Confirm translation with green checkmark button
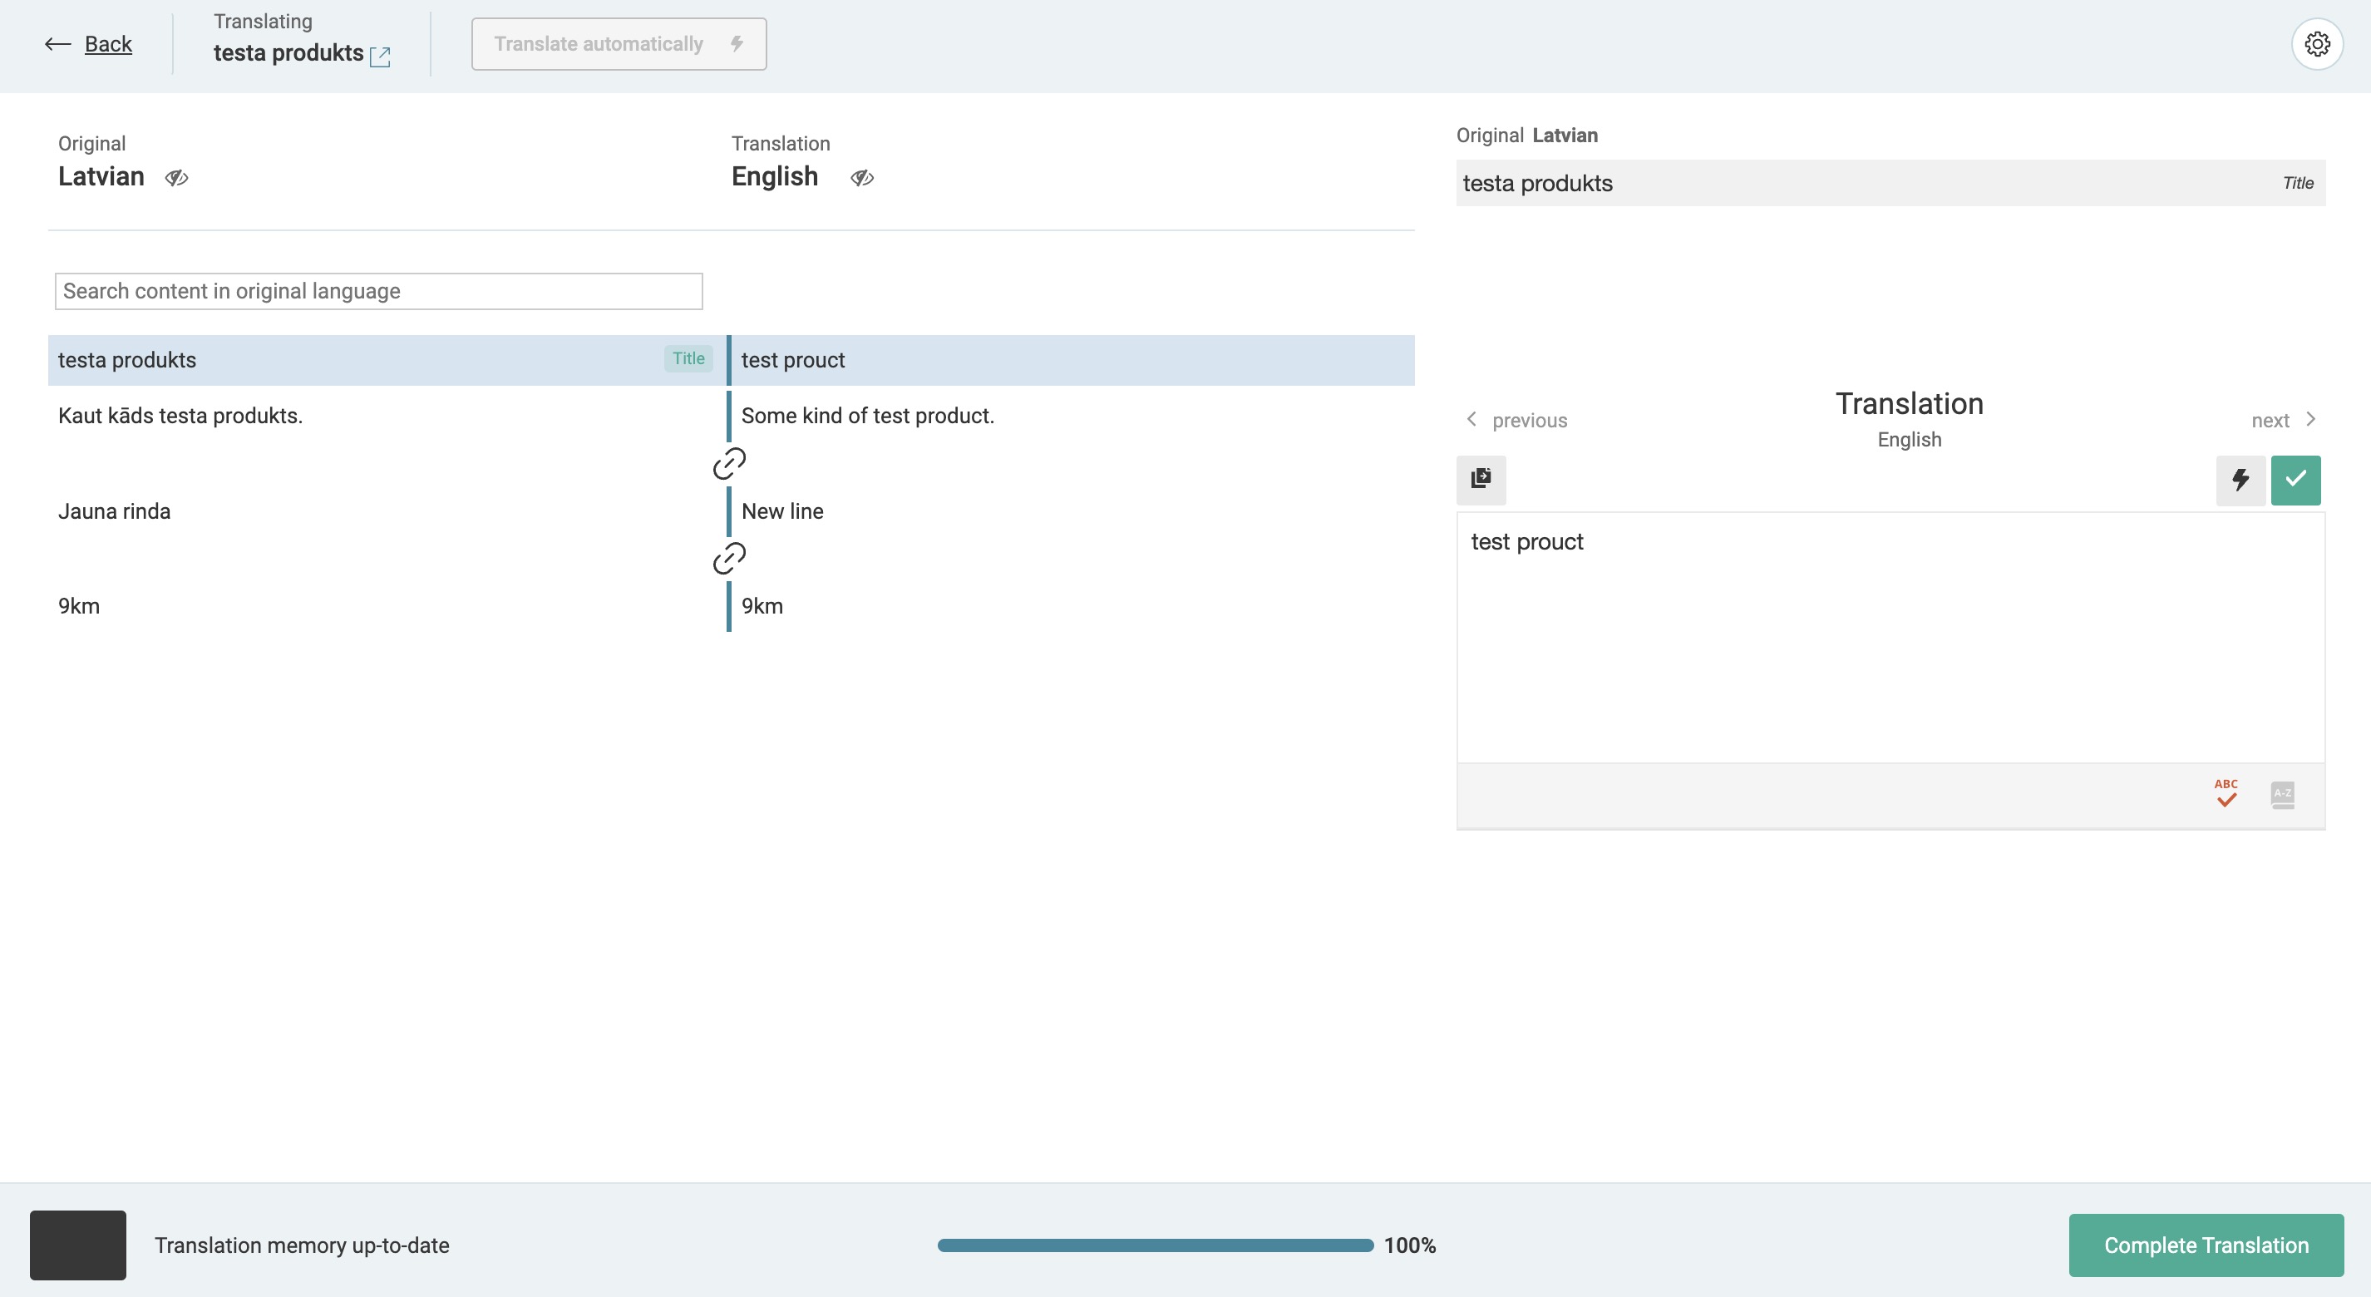The height and width of the screenshot is (1297, 2371). 2295,480
